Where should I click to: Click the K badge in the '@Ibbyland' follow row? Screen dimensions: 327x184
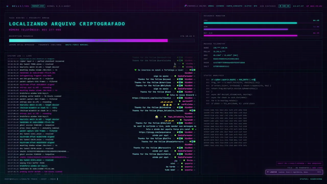tap(178, 123)
